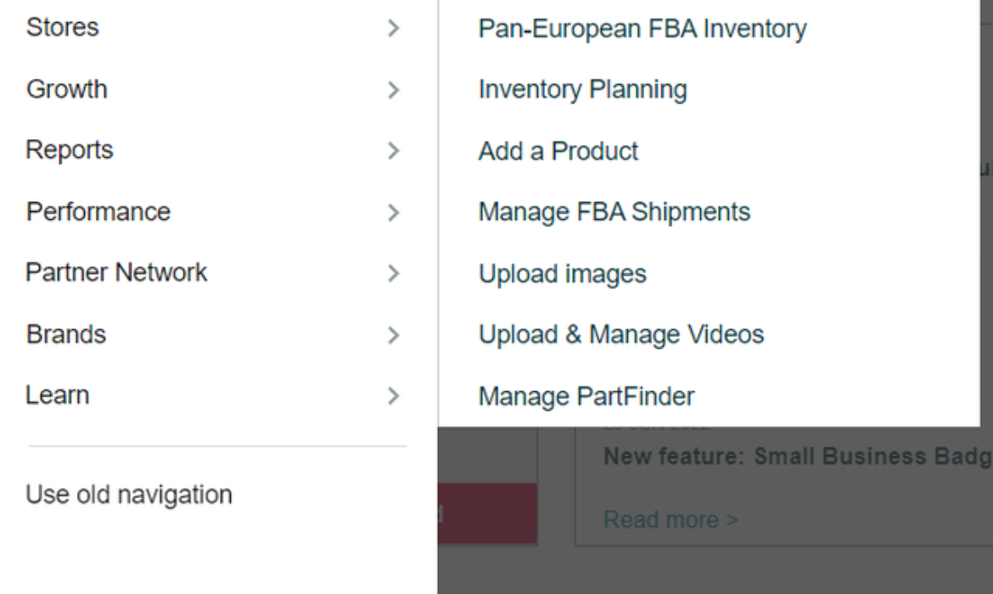The width and height of the screenshot is (993, 594).
Task: Choose Pan-European FBA Inventory
Action: [642, 29]
